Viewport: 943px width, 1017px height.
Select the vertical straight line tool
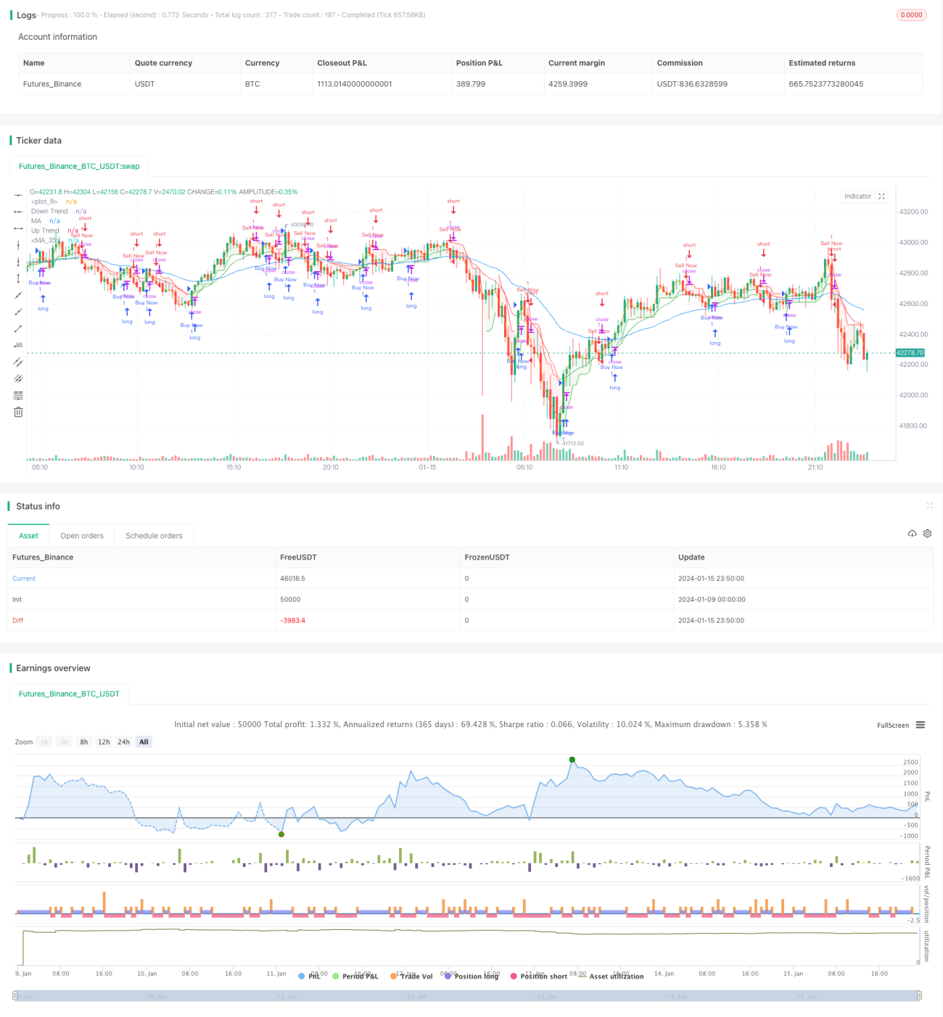pos(18,245)
